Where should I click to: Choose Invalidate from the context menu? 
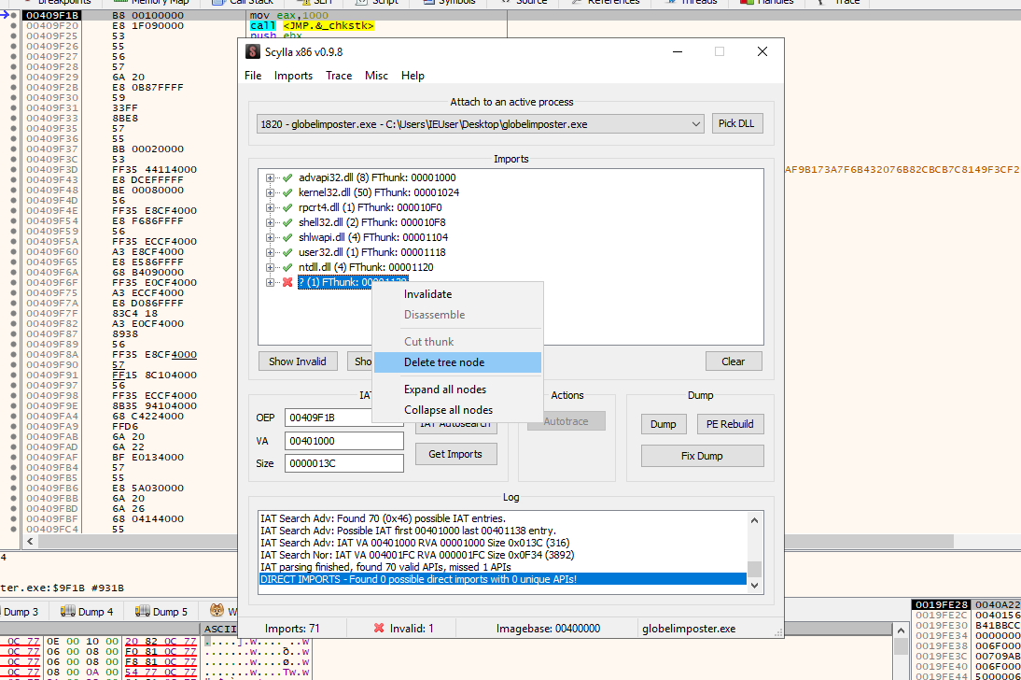(457, 294)
